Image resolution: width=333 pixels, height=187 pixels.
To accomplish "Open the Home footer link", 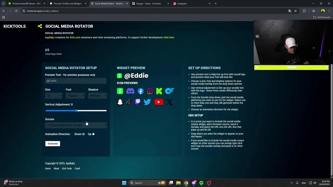I will pos(48,169).
